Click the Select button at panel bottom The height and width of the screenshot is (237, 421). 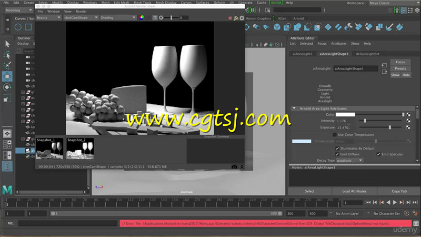(309, 191)
